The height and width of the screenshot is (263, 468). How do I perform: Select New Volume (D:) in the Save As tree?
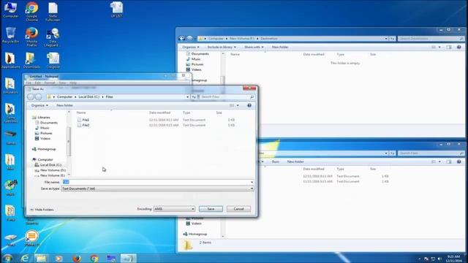pos(50,170)
